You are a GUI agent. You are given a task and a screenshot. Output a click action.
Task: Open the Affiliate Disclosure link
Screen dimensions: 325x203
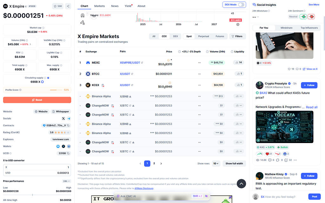click(144, 188)
